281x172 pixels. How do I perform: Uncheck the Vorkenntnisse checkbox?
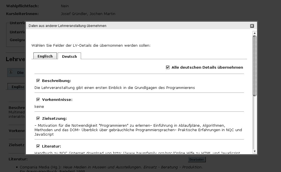38,100
